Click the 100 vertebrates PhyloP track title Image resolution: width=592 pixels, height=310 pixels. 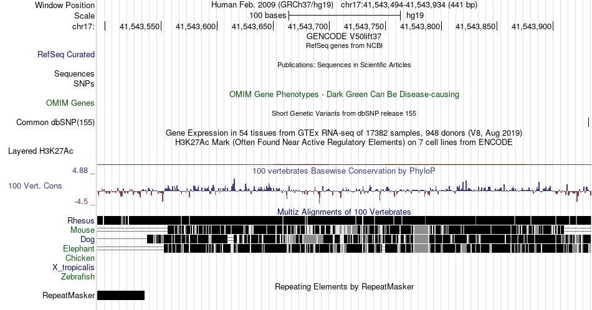[344, 171]
